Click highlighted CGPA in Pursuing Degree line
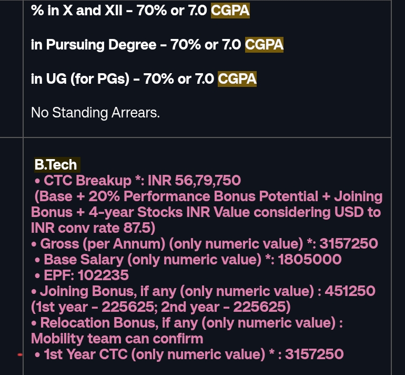The height and width of the screenshot is (375, 405). (264, 45)
